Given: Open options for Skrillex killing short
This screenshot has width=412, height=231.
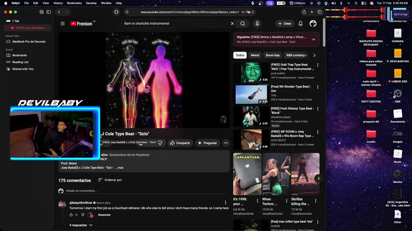Looking at the screenshot, I should (x=316, y=201).
